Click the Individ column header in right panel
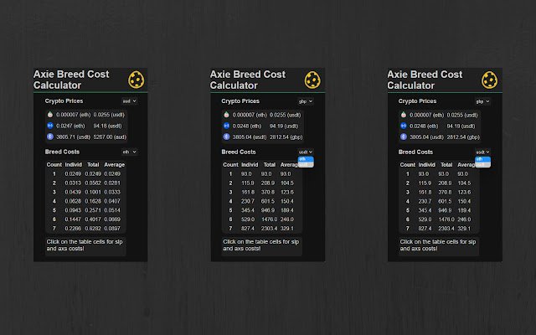Viewport: 536px width, 335px height. click(426, 165)
